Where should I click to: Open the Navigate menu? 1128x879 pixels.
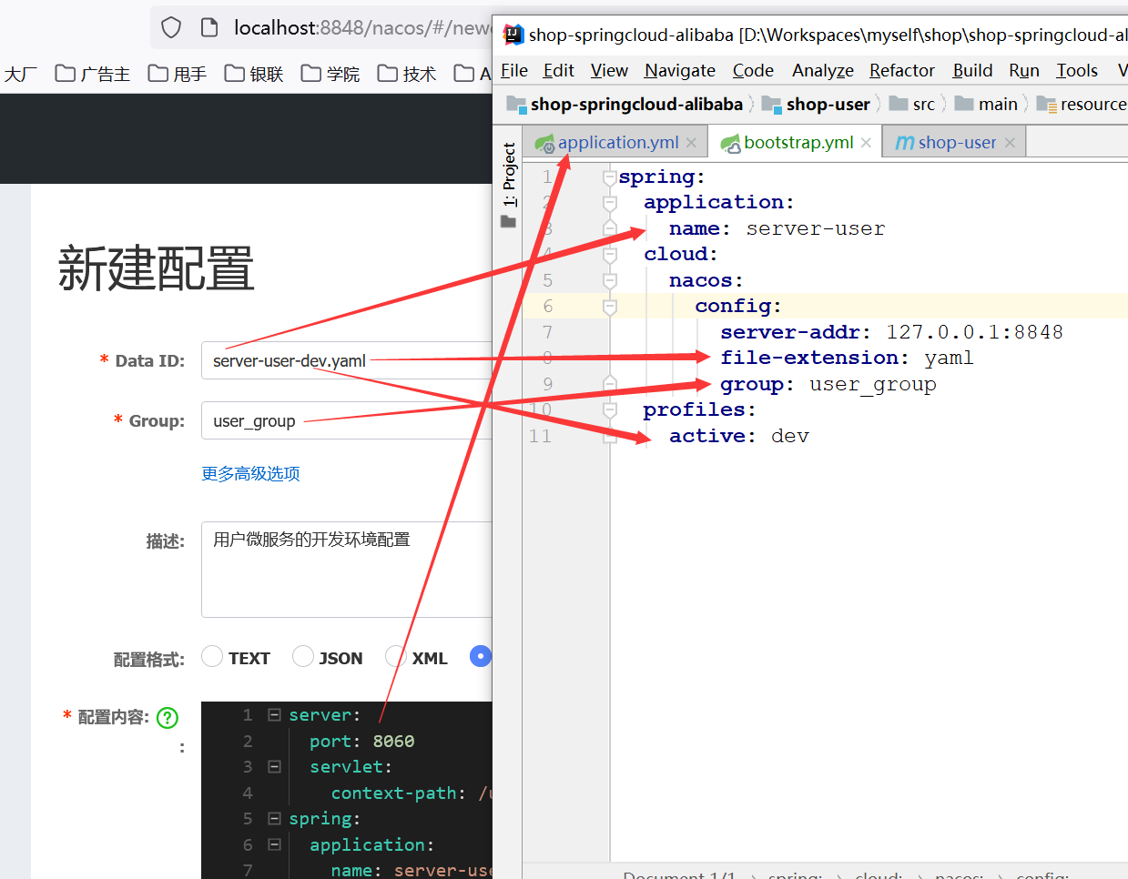click(679, 70)
